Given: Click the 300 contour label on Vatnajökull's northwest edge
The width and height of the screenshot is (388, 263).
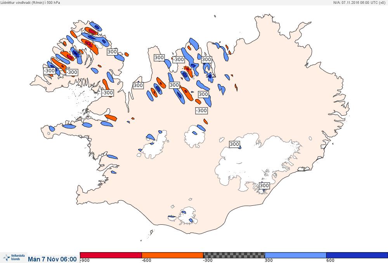Looking at the screenshot, I should (x=234, y=144).
